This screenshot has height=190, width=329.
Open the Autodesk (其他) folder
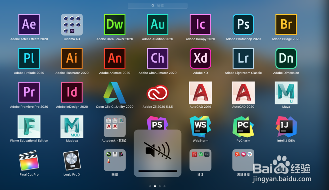(x=114, y=126)
